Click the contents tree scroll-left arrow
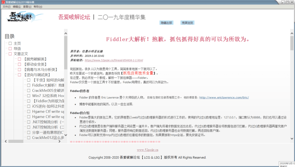The image size is (295, 167). point(6,141)
